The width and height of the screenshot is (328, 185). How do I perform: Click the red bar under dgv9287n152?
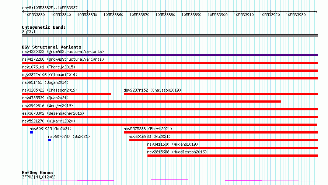click(221, 94)
